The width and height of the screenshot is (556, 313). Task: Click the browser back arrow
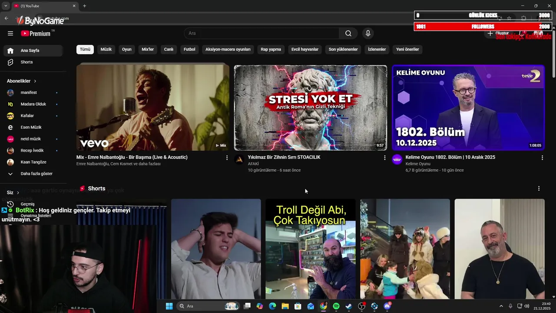point(6,18)
